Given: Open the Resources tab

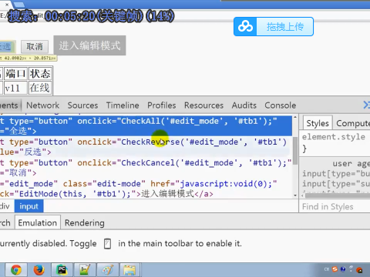Looking at the screenshot, I should [x=203, y=105].
